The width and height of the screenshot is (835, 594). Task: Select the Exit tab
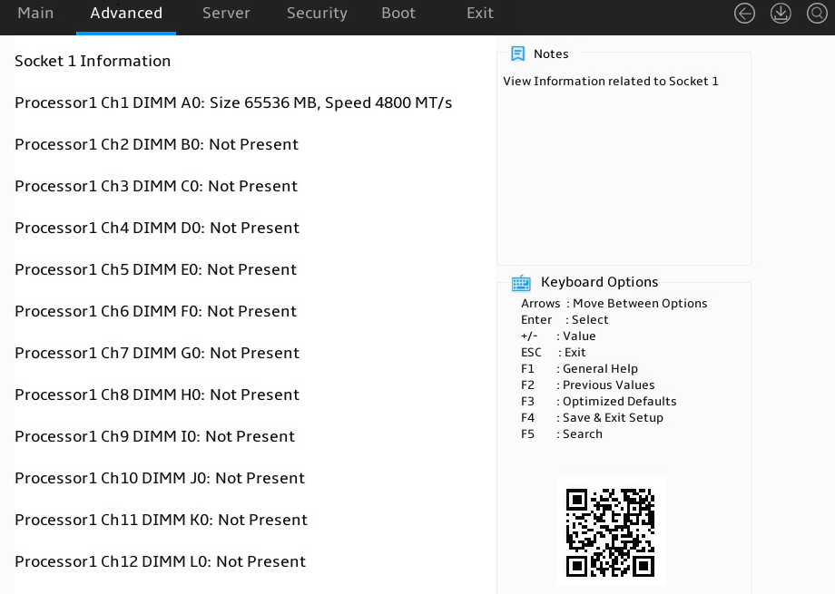coord(480,14)
